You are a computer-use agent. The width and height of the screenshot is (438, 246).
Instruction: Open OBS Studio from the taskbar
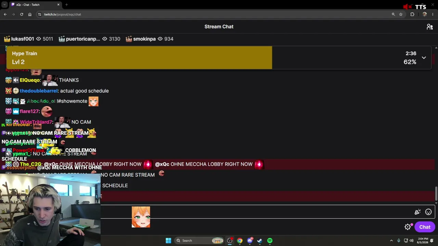click(x=230, y=241)
